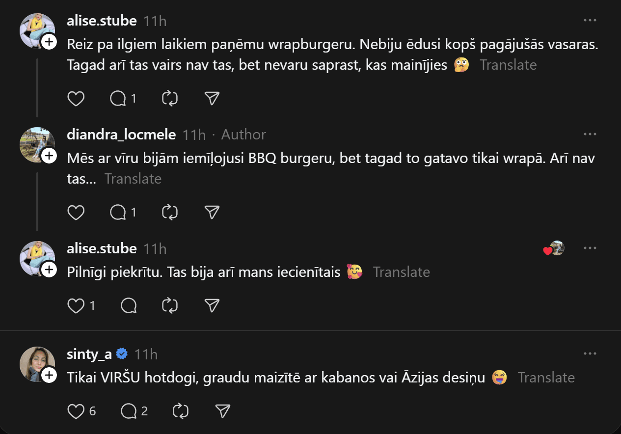Share diandra_locmele's reply via send icon
The image size is (621, 434).
pos(212,212)
